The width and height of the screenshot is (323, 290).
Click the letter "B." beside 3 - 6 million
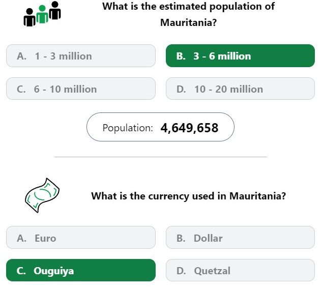[181, 56]
